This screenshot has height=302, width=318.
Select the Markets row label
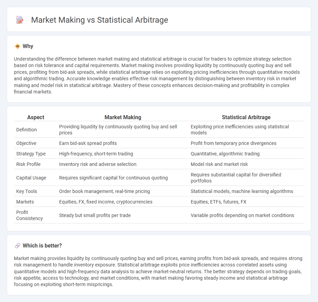tap(25, 202)
